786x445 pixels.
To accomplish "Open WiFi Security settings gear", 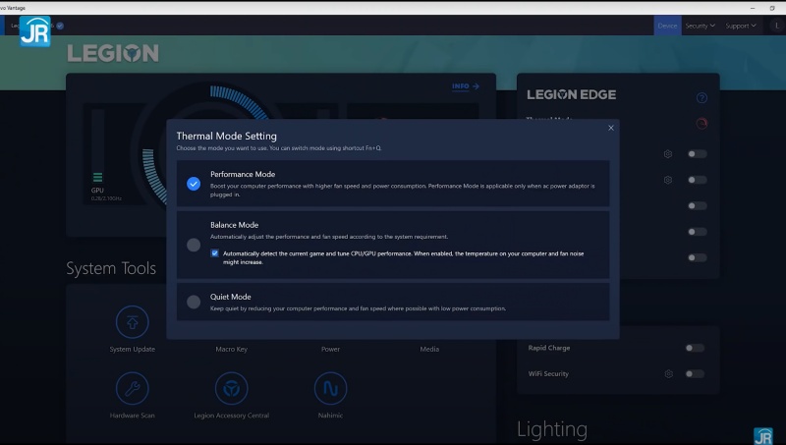I will [669, 374].
